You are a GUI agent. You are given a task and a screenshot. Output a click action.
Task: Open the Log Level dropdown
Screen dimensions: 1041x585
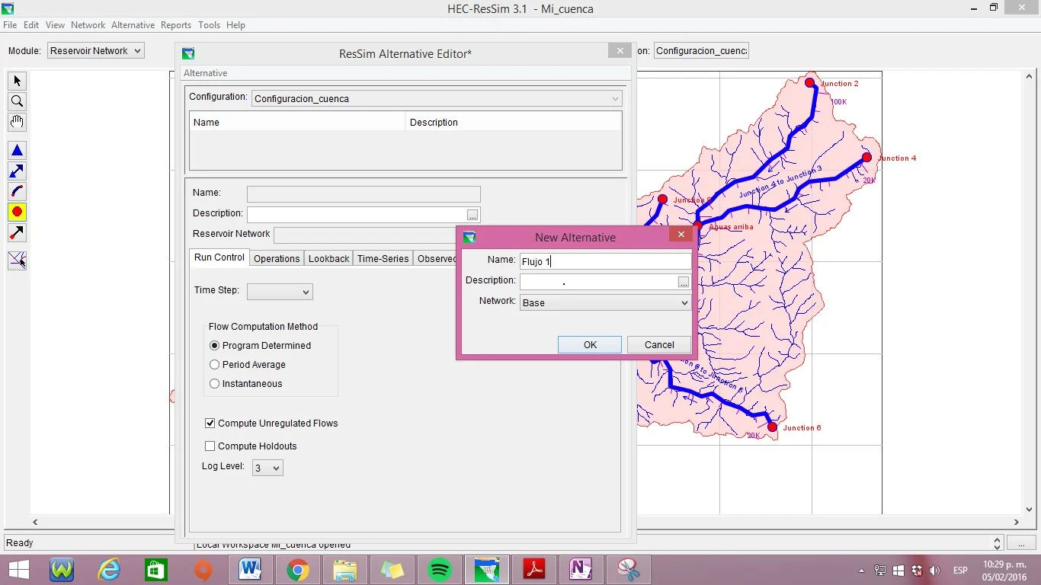(x=267, y=468)
